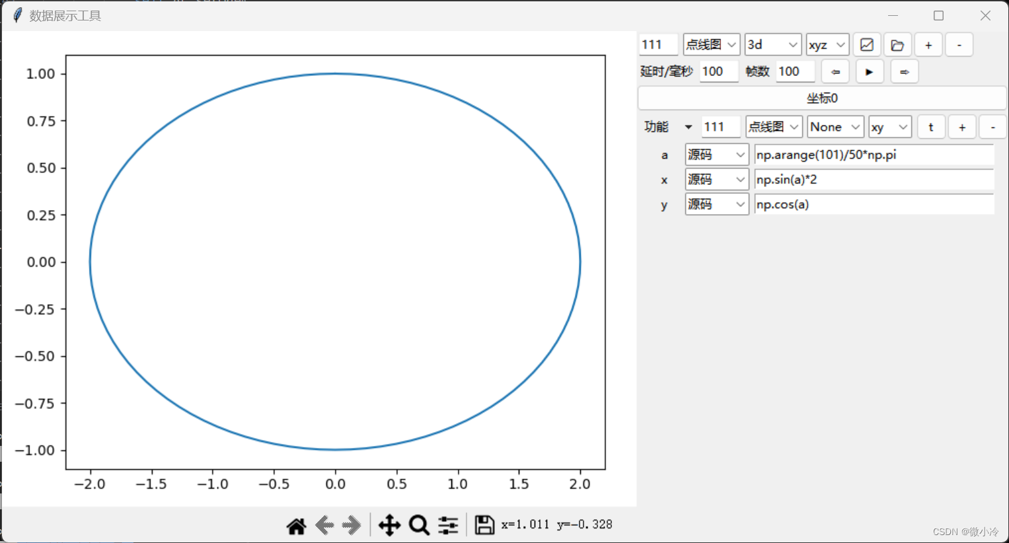1009x543 pixels.
Task: Activate the Pan axes tool
Action: pyautogui.click(x=390, y=525)
